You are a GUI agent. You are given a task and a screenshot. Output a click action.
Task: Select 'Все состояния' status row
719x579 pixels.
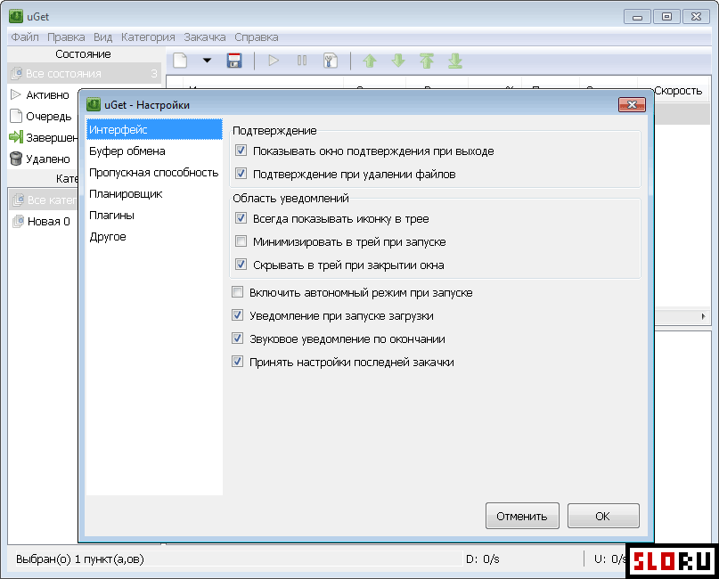(85, 73)
